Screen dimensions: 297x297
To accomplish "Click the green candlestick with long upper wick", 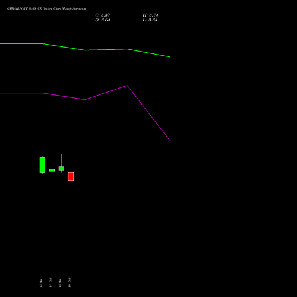I will tap(61, 169).
